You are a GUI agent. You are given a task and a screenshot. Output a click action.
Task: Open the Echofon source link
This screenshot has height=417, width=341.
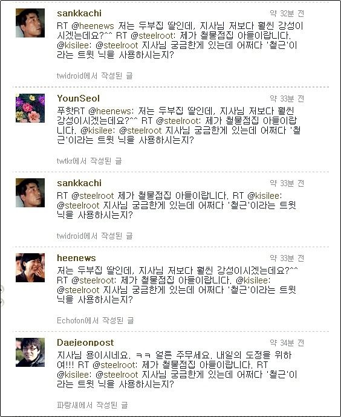71,320
